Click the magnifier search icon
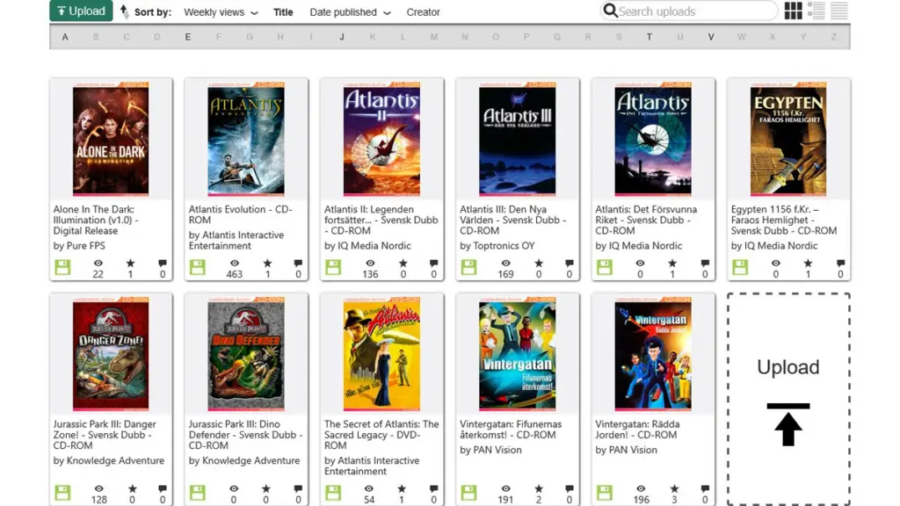 [611, 11]
